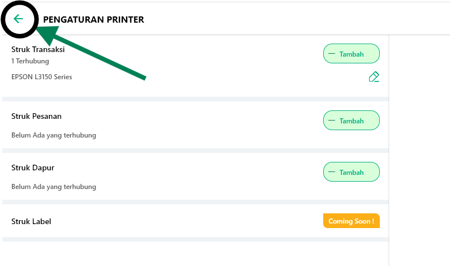Select the Struk Label heading
Screen dimensions: 450x266
pos(31,221)
